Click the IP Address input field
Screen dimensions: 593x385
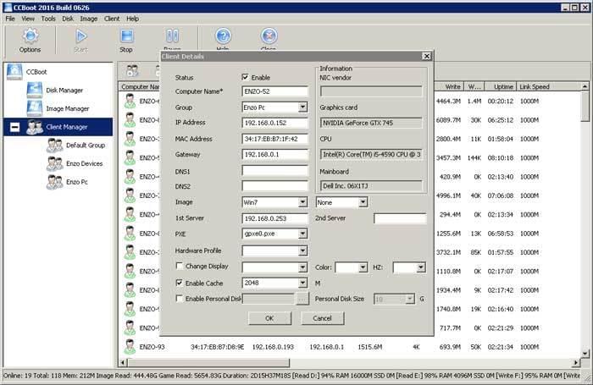(274, 123)
